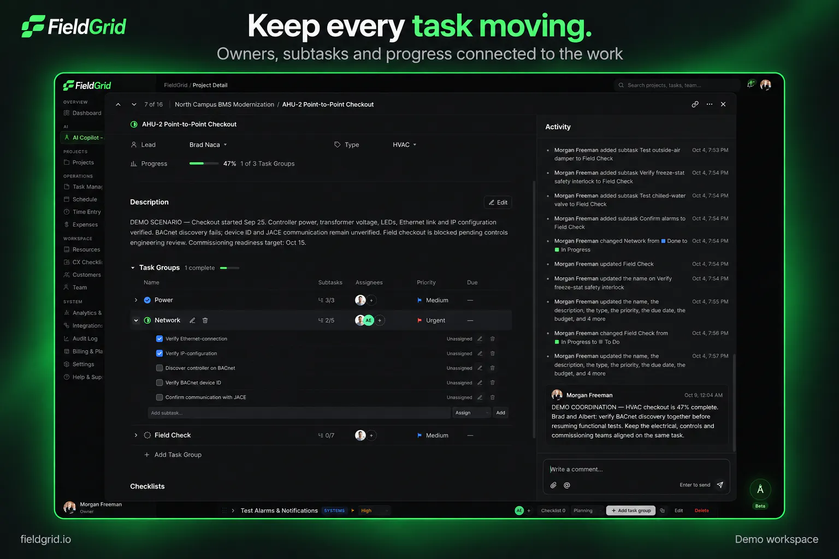Open the three-dot more options menu
This screenshot has width=839, height=559.
coord(710,104)
